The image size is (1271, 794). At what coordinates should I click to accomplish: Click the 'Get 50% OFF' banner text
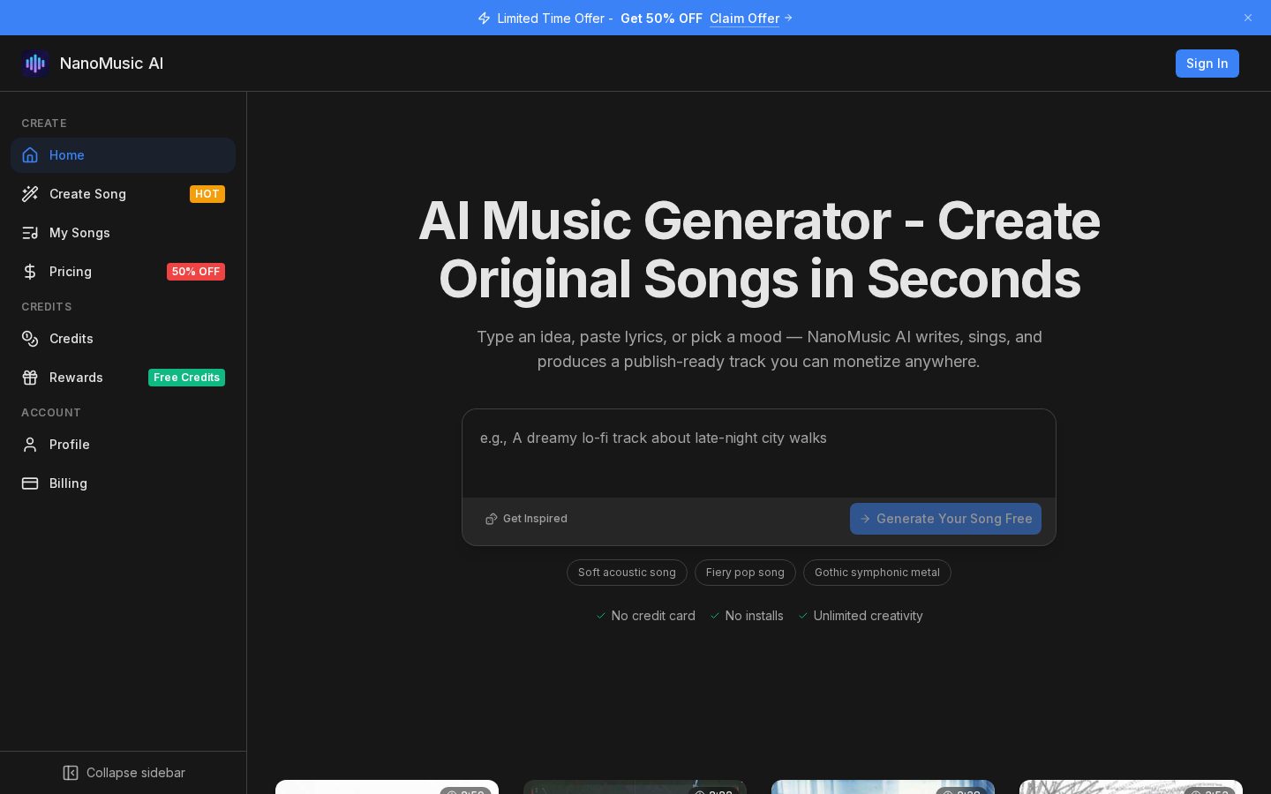pos(661,19)
